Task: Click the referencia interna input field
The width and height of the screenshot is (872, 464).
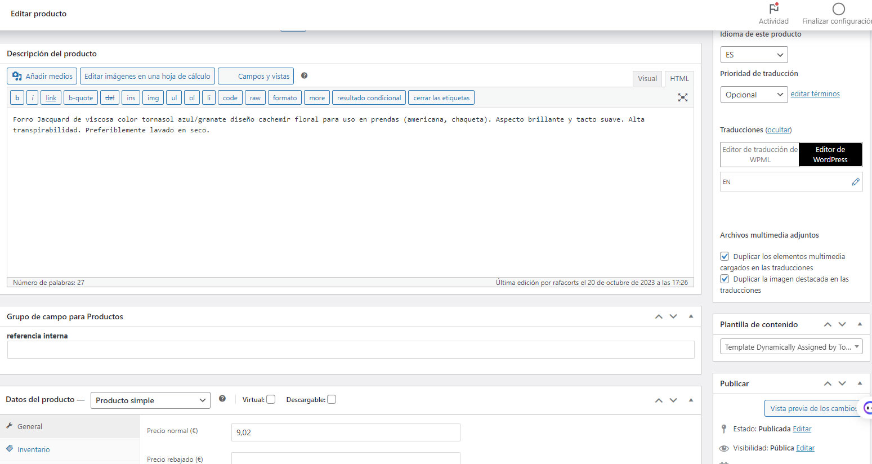Action: (x=351, y=350)
